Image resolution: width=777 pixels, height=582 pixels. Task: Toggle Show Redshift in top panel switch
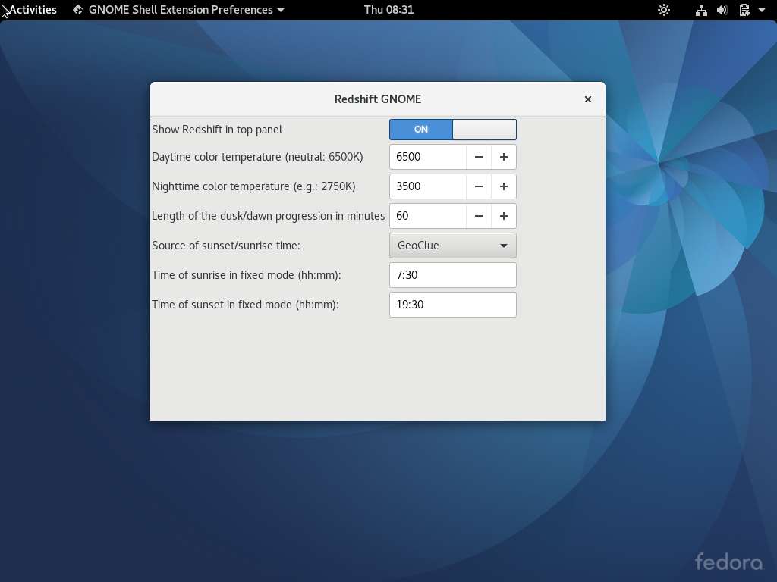point(453,130)
